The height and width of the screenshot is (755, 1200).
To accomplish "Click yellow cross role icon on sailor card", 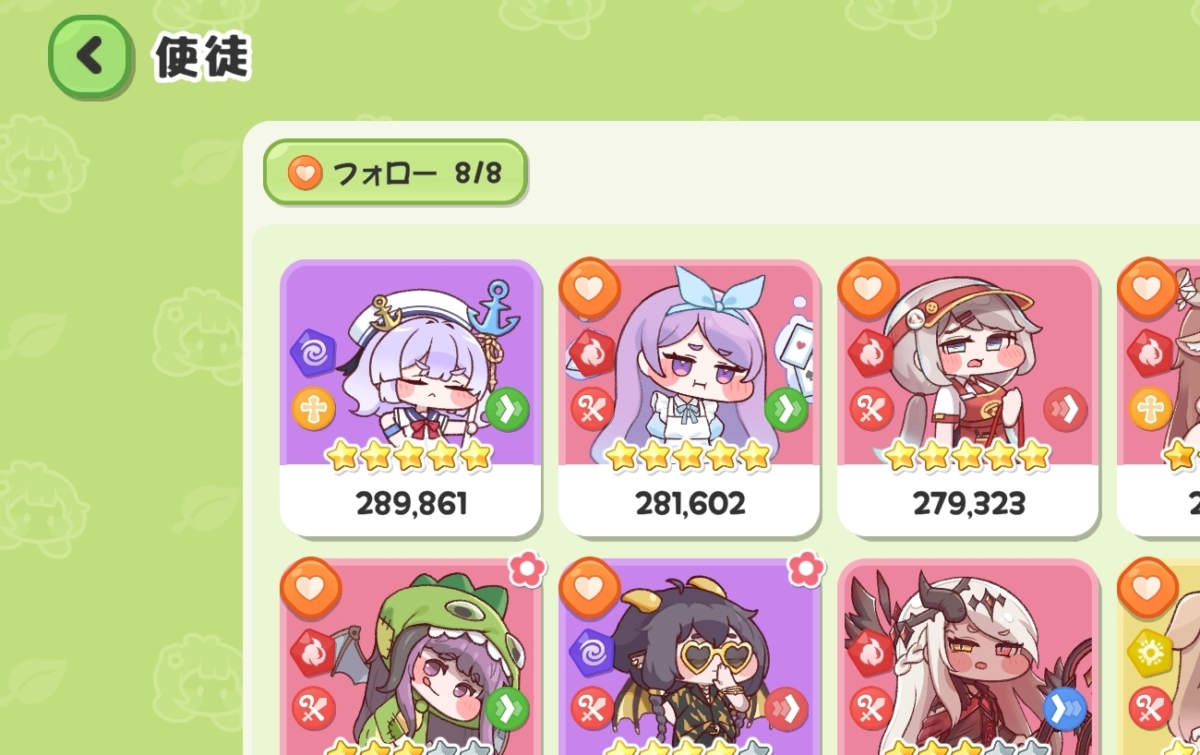I will pos(314,409).
